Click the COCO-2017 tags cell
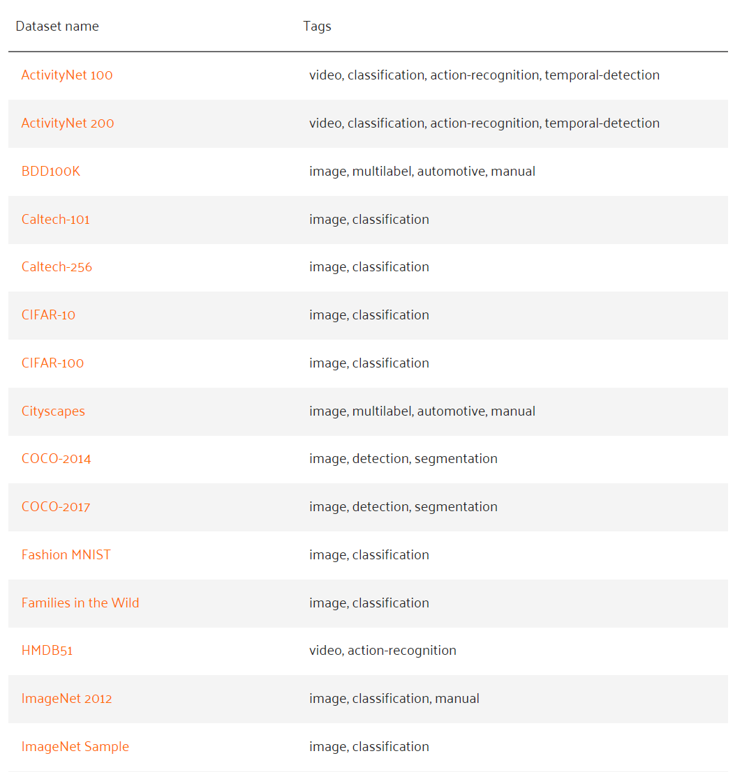This screenshot has width=742, height=772. 403,507
